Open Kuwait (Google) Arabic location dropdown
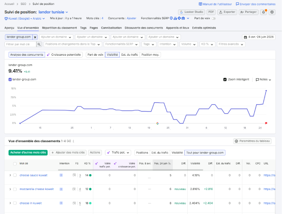Screen dimensions: 286x214 coord(24,18)
